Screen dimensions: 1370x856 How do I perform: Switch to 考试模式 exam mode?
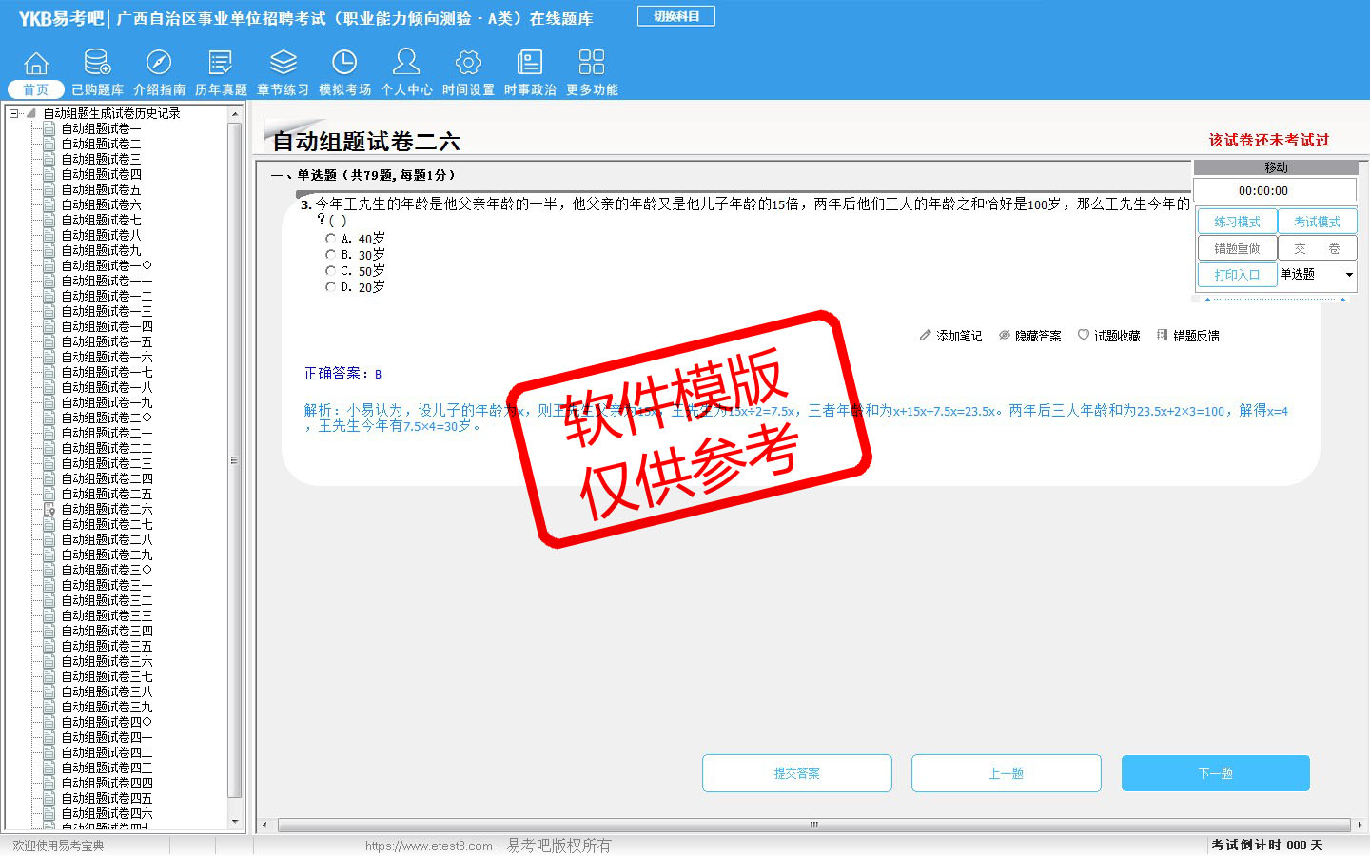(x=1317, y=222)
